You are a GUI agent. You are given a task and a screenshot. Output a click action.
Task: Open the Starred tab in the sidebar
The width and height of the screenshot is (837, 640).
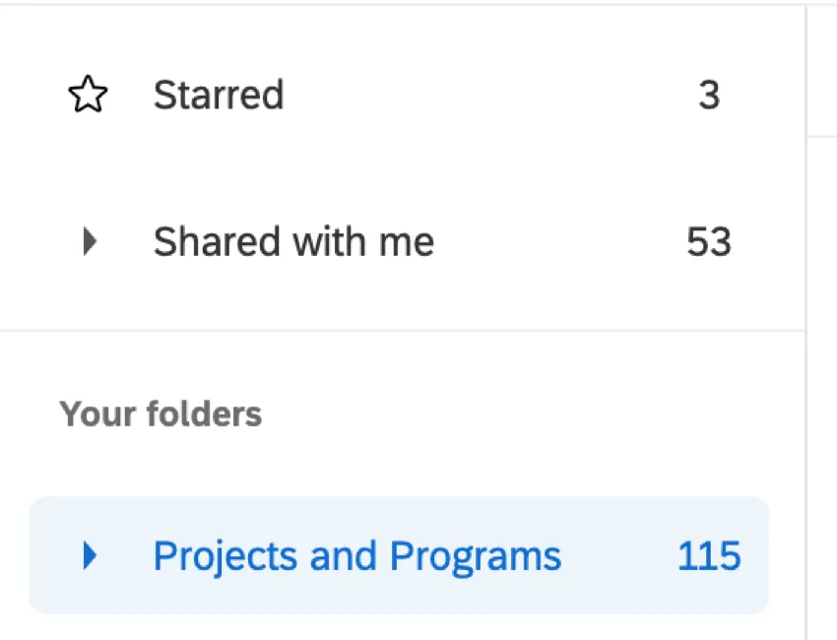coord(219,94)
